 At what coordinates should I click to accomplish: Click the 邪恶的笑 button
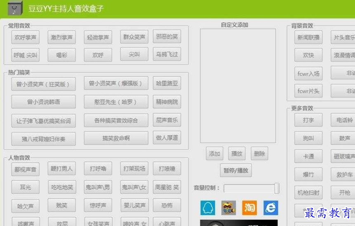pos(167,36)
